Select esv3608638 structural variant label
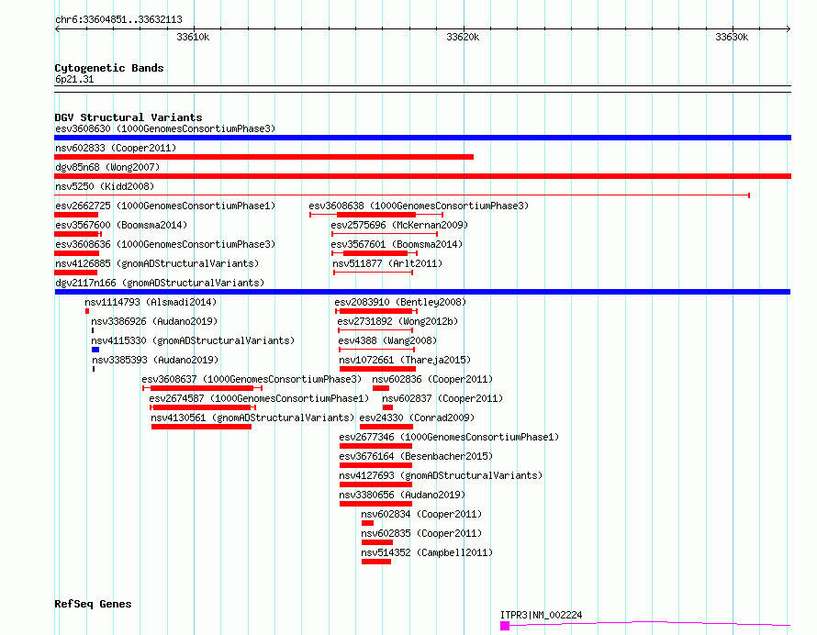Viewport: 817px width, 635px height. pyautogui.click(x=419, y=206)
